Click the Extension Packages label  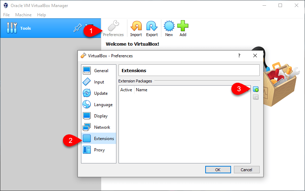pos(135,81)
